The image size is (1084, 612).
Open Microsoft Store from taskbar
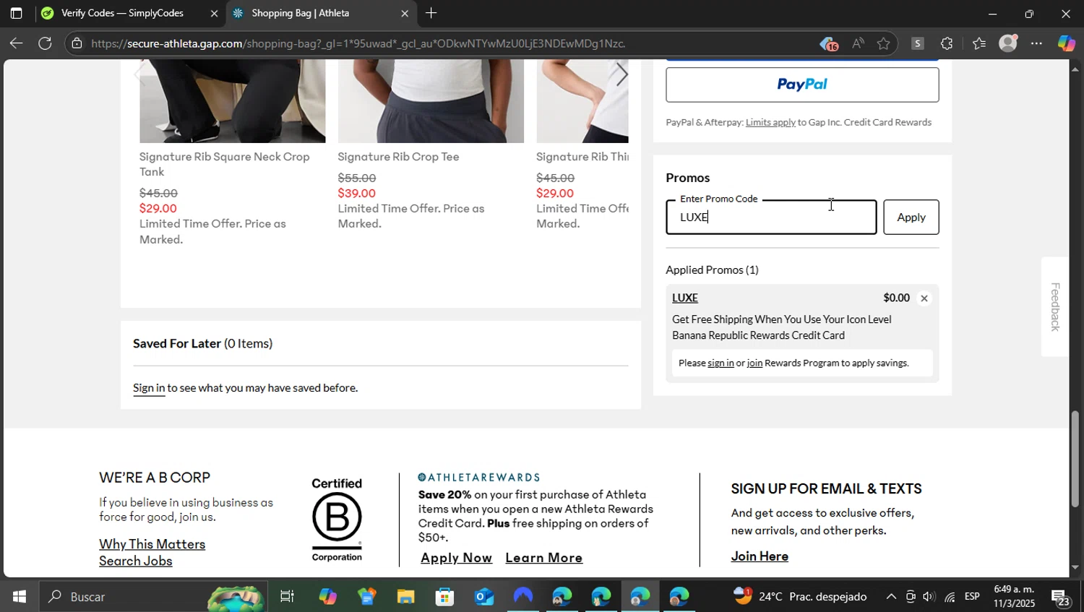coord(444,597)
